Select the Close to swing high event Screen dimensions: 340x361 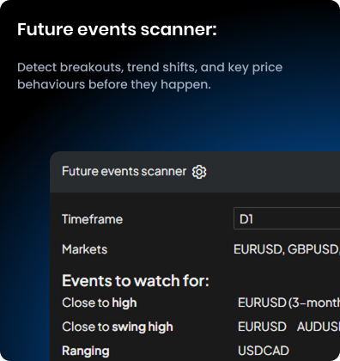coord(118,327)
